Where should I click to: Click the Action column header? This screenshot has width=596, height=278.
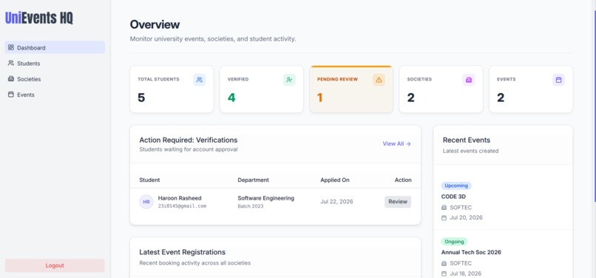[403, 180]
